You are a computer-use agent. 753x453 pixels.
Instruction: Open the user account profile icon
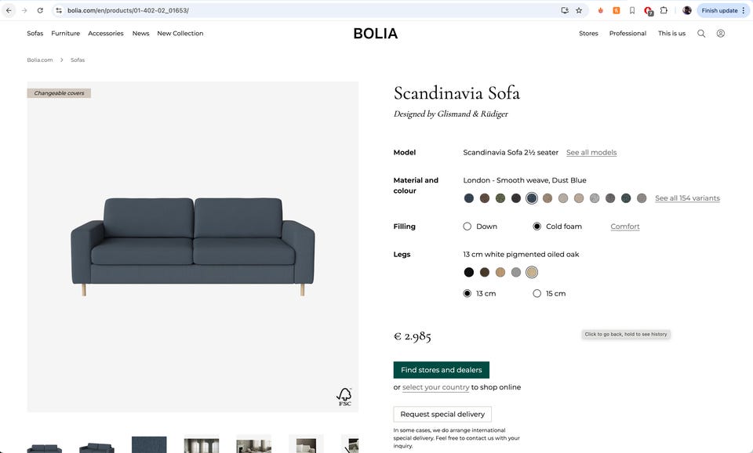click(x=721, y=34)
